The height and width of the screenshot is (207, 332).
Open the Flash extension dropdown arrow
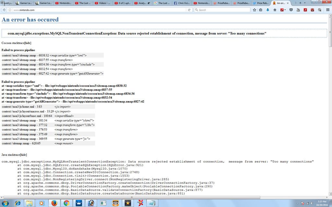pos(285,10)
